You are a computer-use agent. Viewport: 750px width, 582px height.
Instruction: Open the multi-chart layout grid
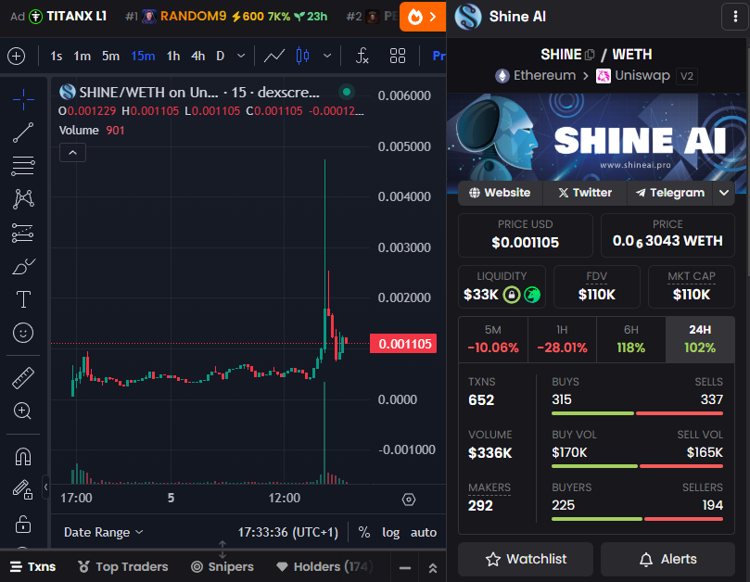[398, 56]
